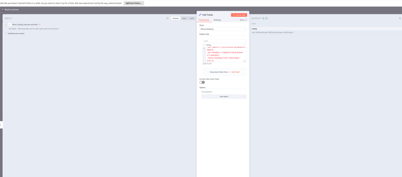Open the expression editor icon under code field
402x177 pixels.
pyautogui.click(x=245, y=61)
